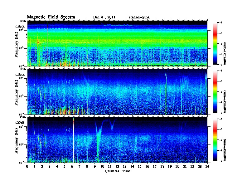Pick the color bar beside the dD/dt panel

click(215, 92)
